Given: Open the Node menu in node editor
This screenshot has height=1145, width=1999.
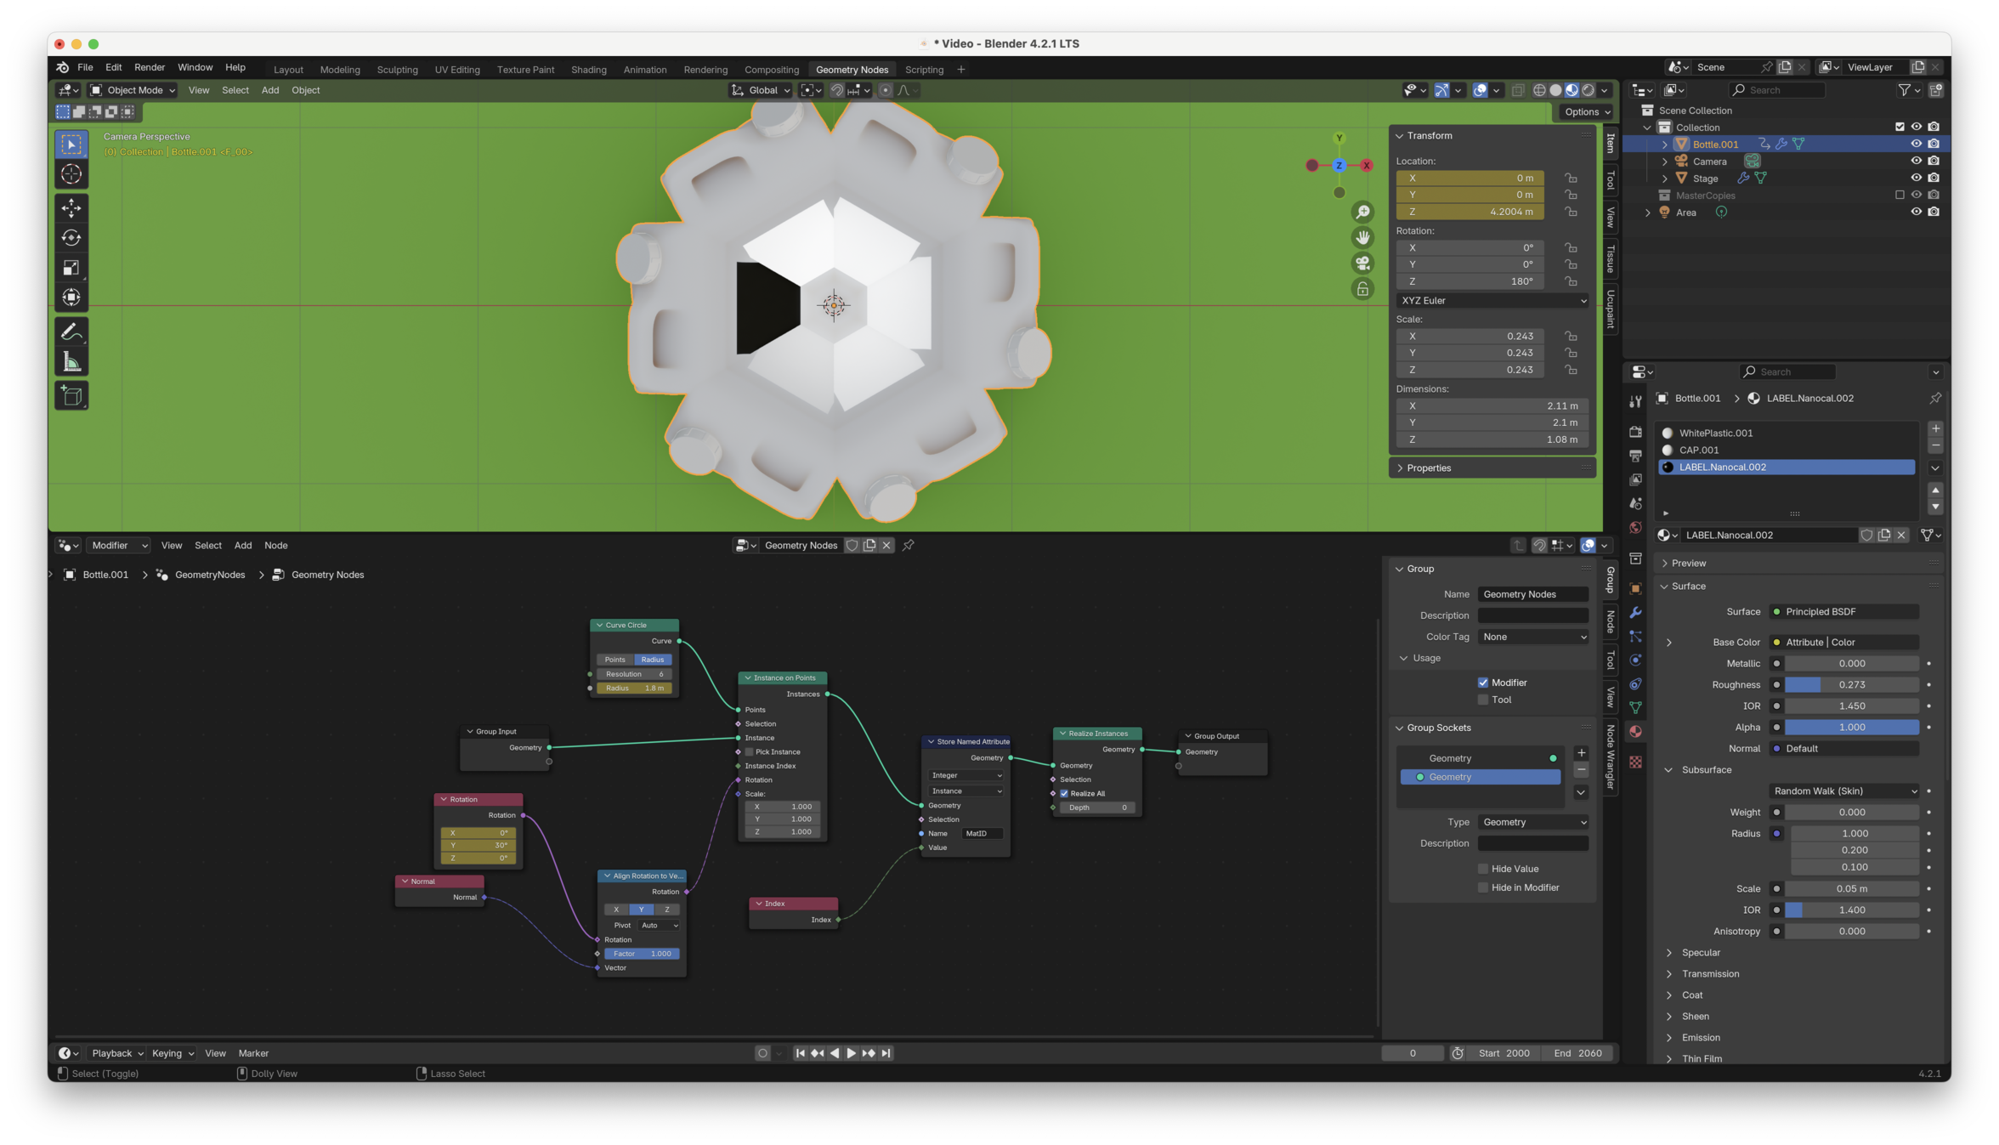Looking at the screenshot, I should [275, 546].
